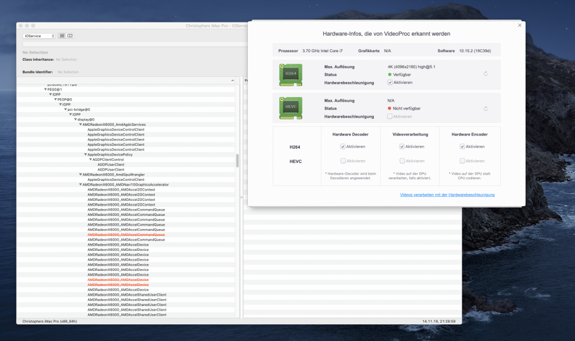Click the 'Bundle Identifier:' label
The width and height of the screenshot is (575, 341).
(38, 72)
